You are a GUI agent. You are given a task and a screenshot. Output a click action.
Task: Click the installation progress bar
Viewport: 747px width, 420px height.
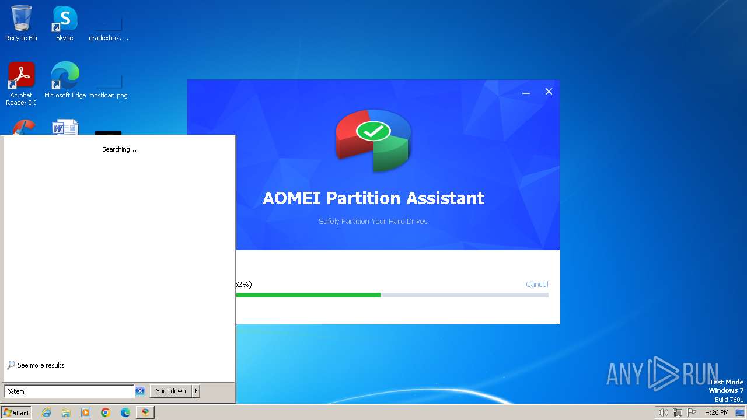tap(392, 295)
